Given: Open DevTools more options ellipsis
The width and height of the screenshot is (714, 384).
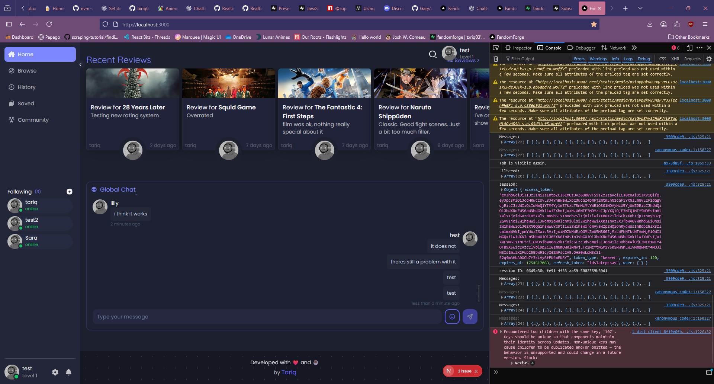Looking at the screenshot, I should click(699, 48).
